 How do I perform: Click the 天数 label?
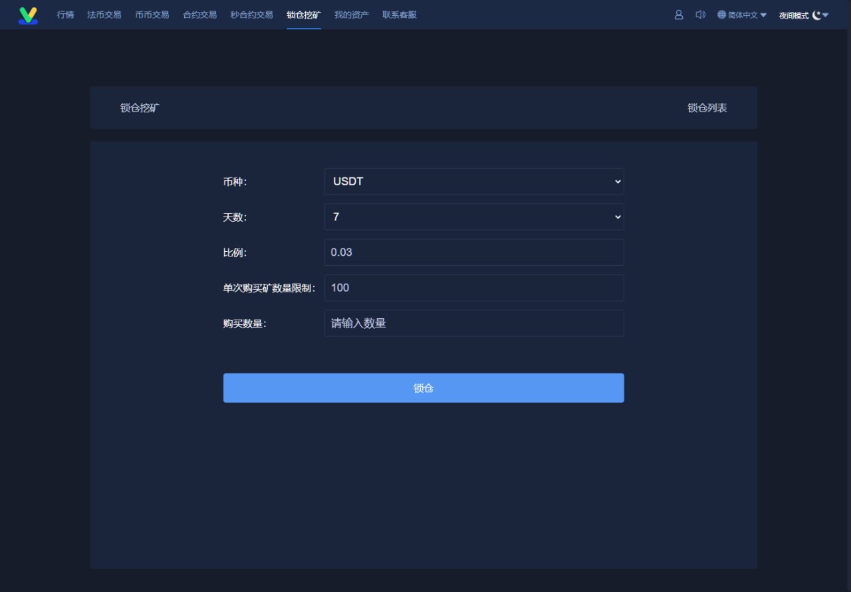pyautogui.click(x=235, y=217)
